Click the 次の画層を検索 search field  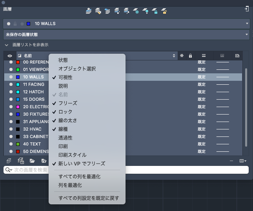coord(126,170)
